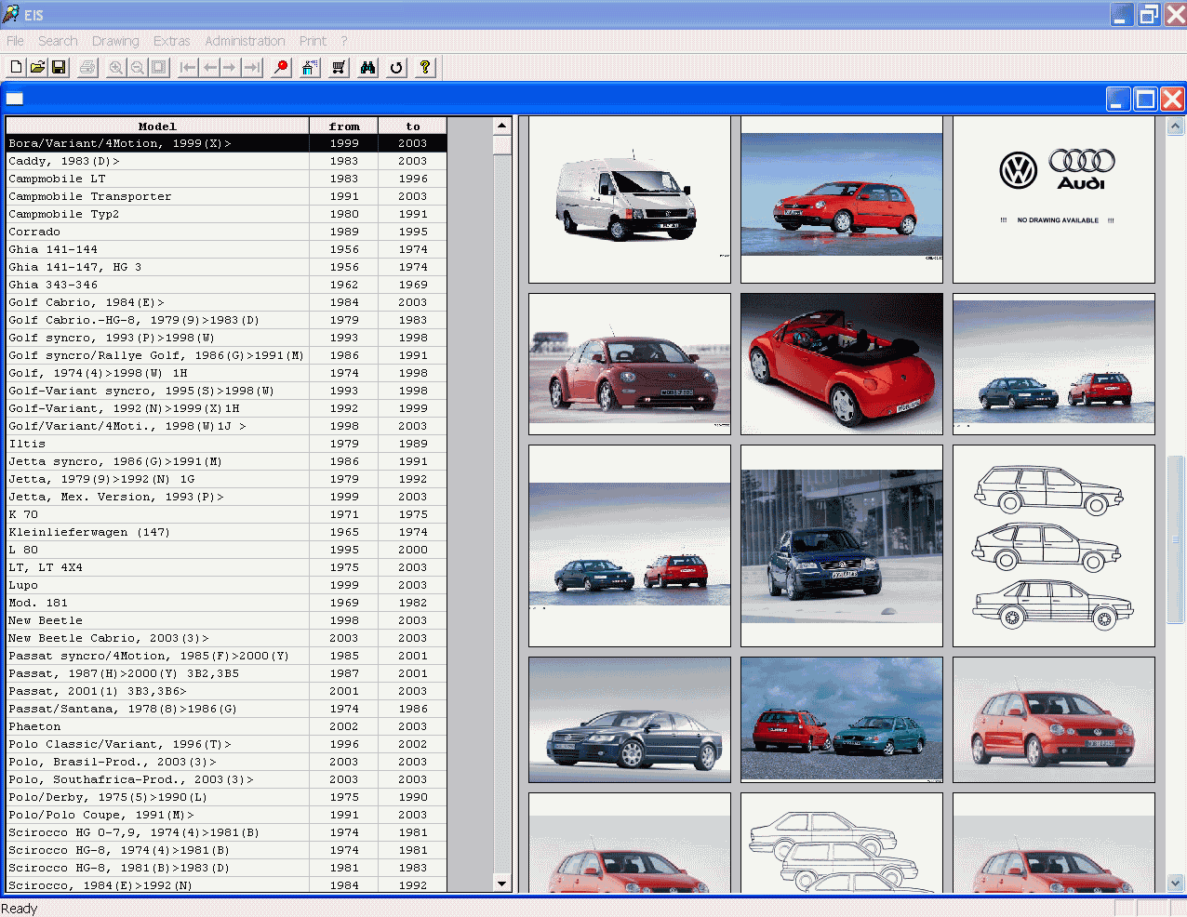This screenshot has width=1187, height=917.
Task: Sort by the Model column header
Action: [x=157, y=126]
